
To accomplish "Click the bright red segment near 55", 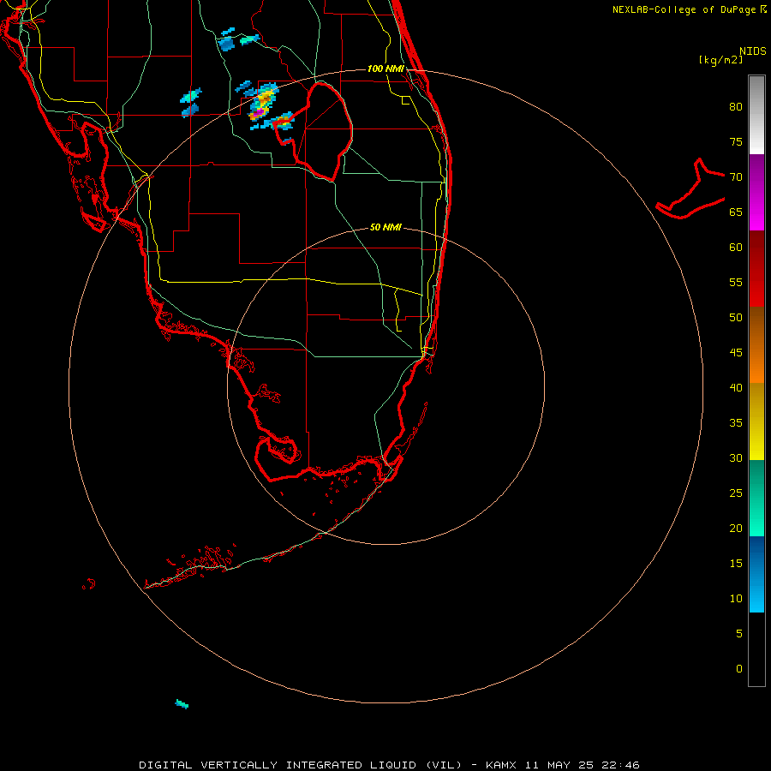I will pyautogui.click(x=756, y=288).
